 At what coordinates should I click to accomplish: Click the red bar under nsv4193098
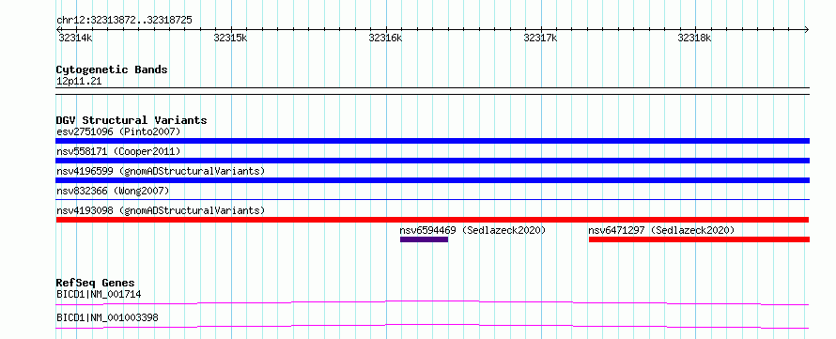tap(432, 220)
